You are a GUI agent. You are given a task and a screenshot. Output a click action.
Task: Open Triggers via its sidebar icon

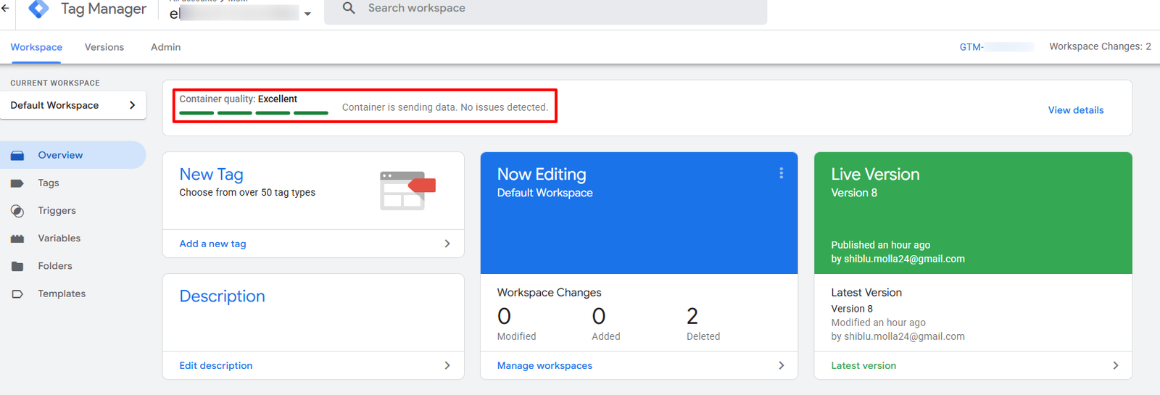tap(17, 211)
